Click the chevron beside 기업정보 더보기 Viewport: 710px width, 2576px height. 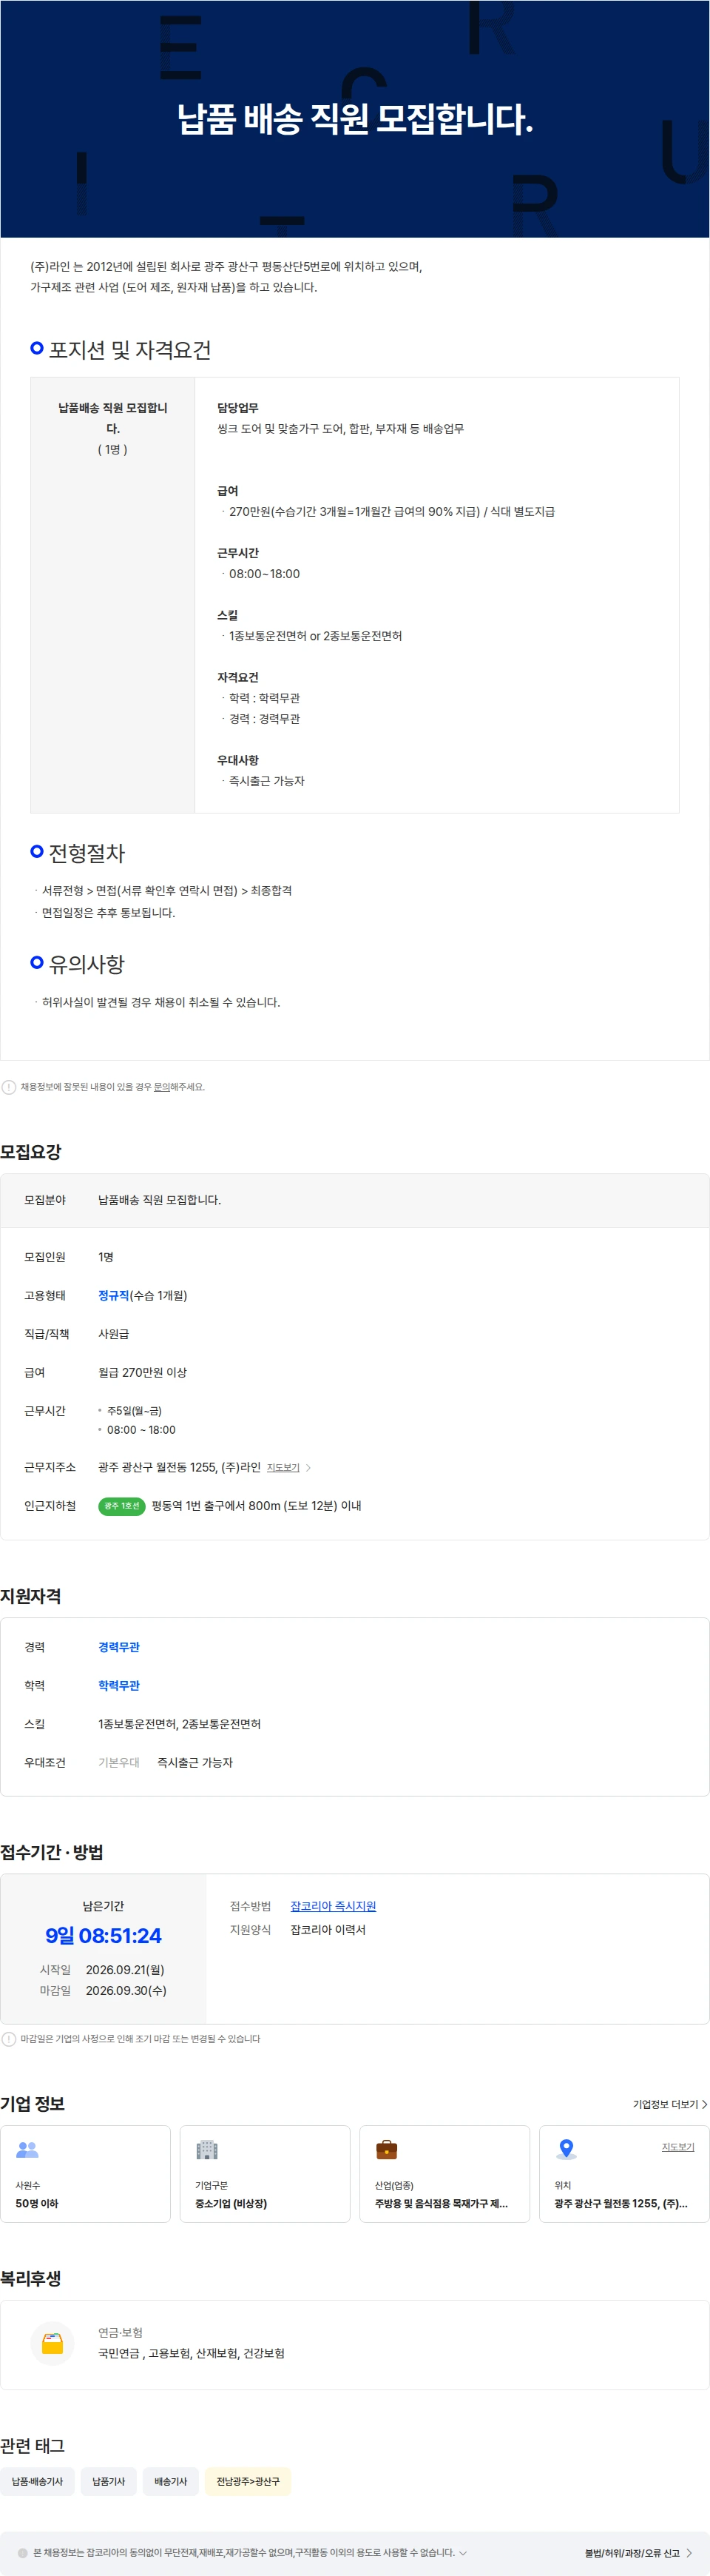(704, 2104)
